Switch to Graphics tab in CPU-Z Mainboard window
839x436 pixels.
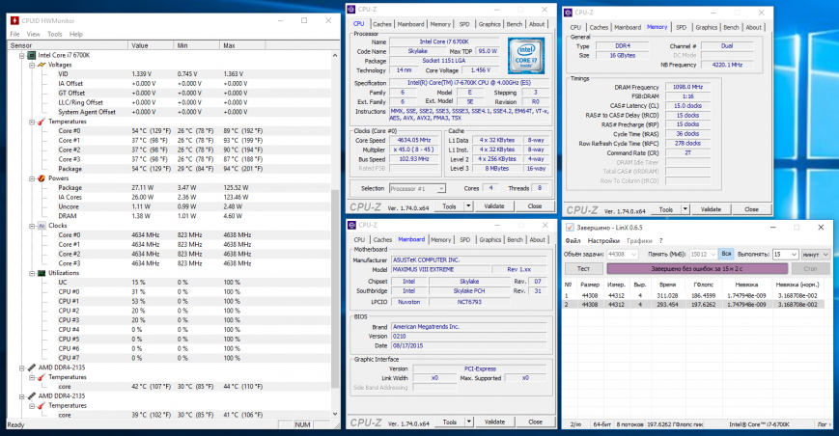490,240
